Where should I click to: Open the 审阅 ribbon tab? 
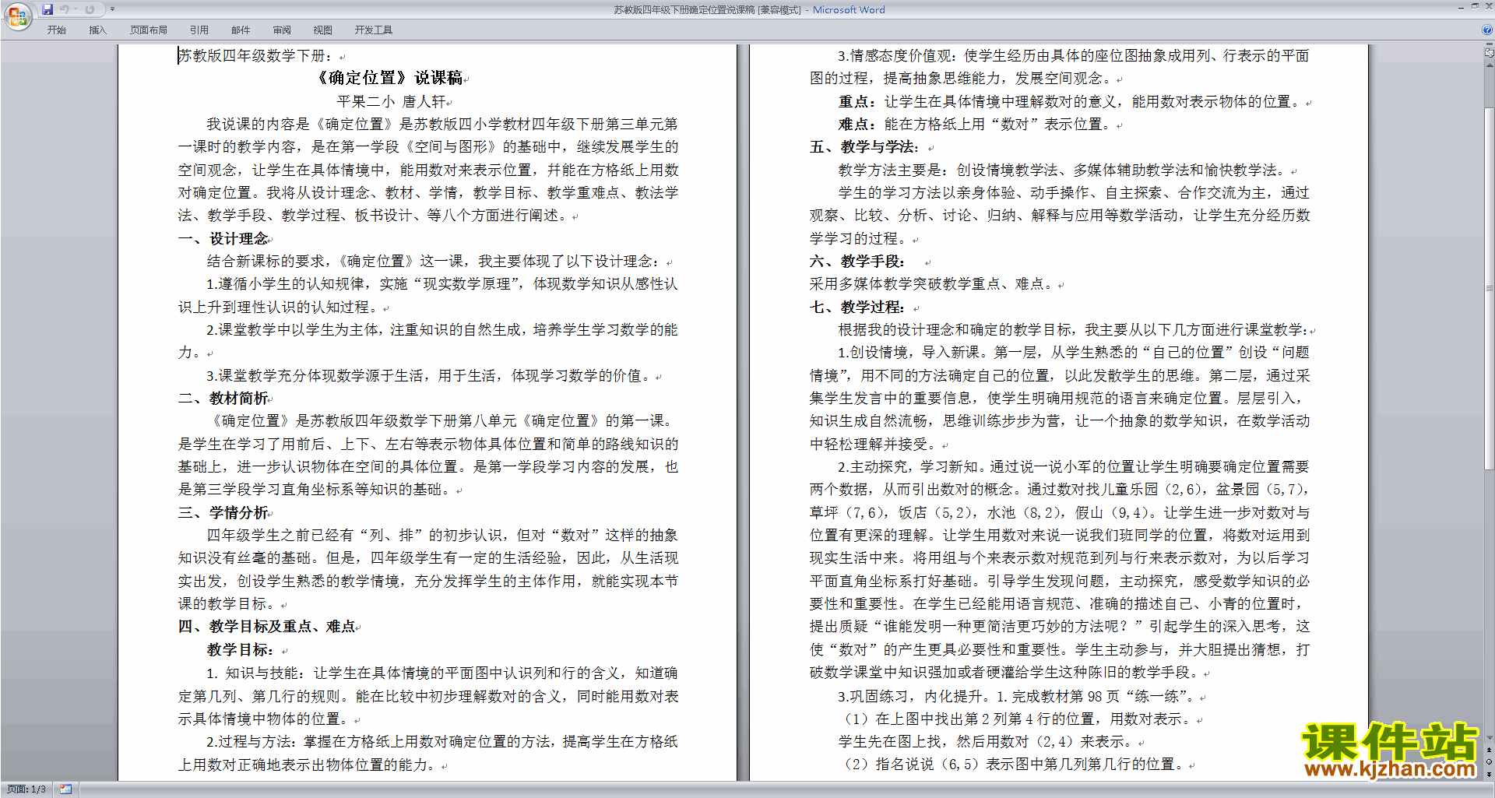tap(282, 30)
